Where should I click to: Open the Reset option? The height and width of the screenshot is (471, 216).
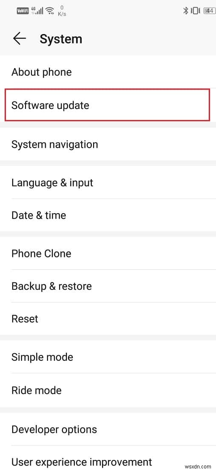click(x=108, y=319)
